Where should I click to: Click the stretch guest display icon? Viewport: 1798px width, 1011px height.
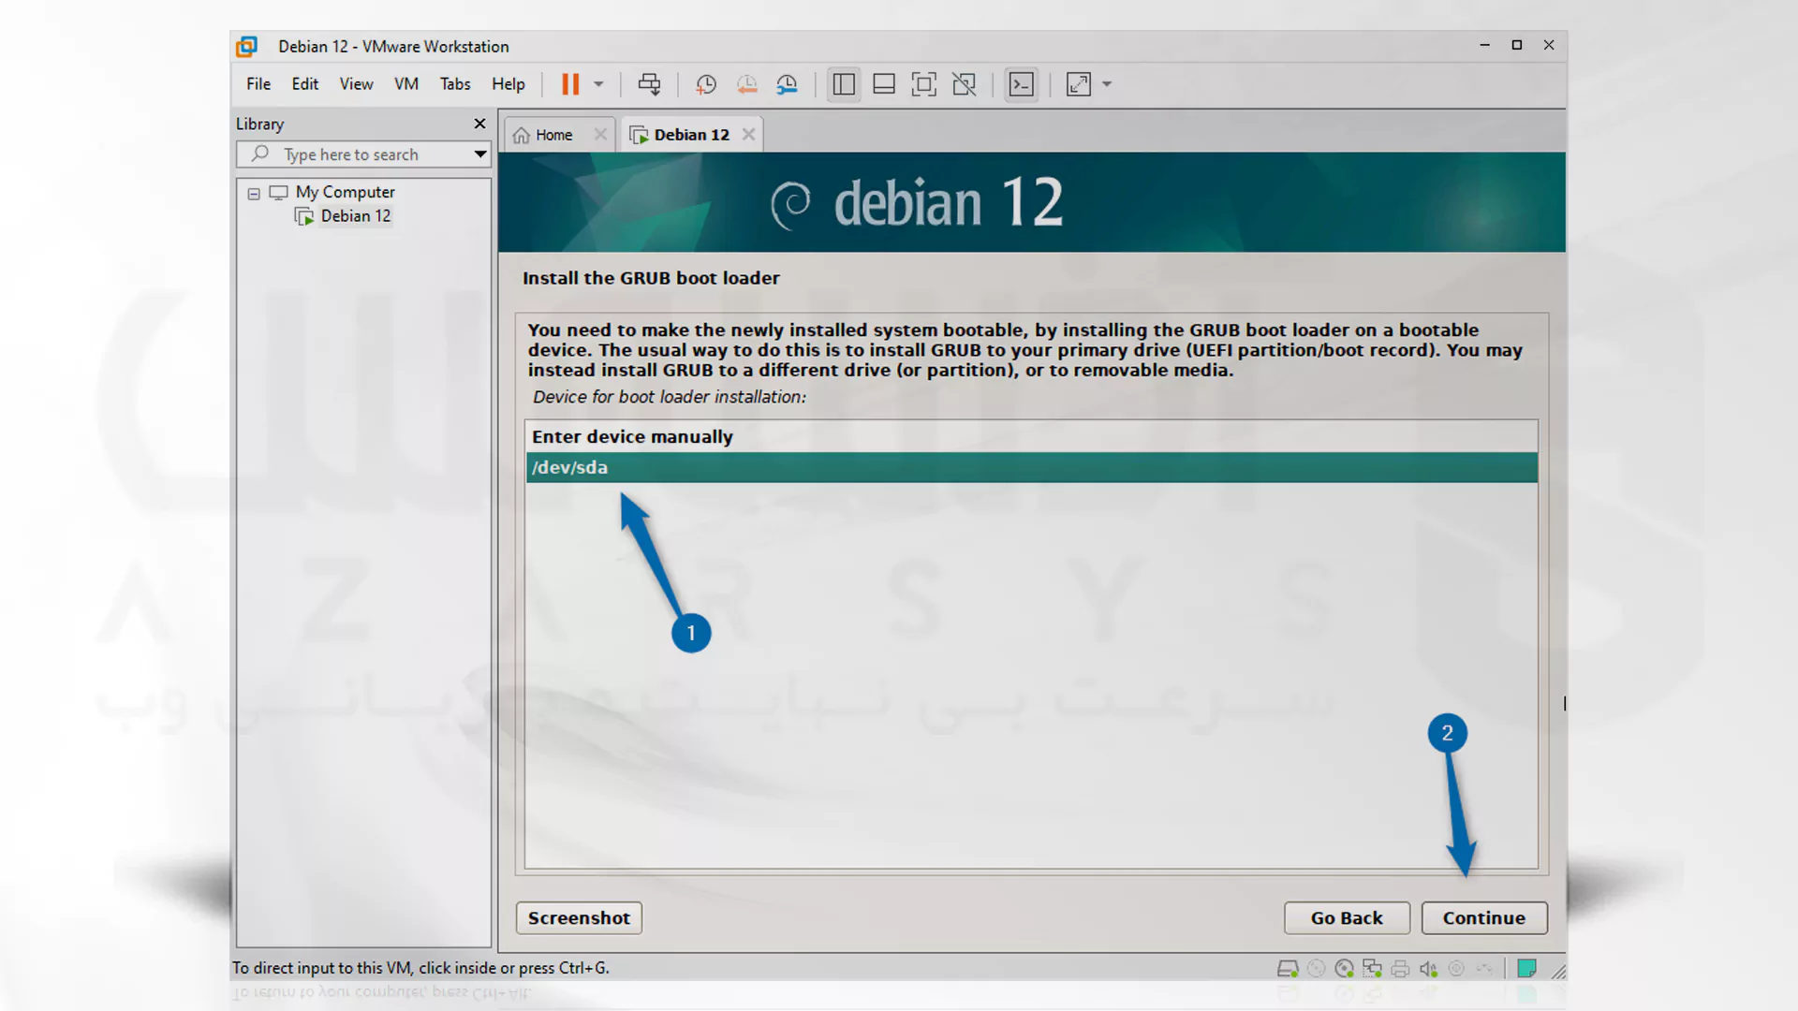click(1079, 84)
